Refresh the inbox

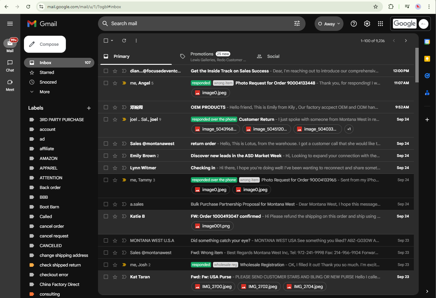coord(124,41)
